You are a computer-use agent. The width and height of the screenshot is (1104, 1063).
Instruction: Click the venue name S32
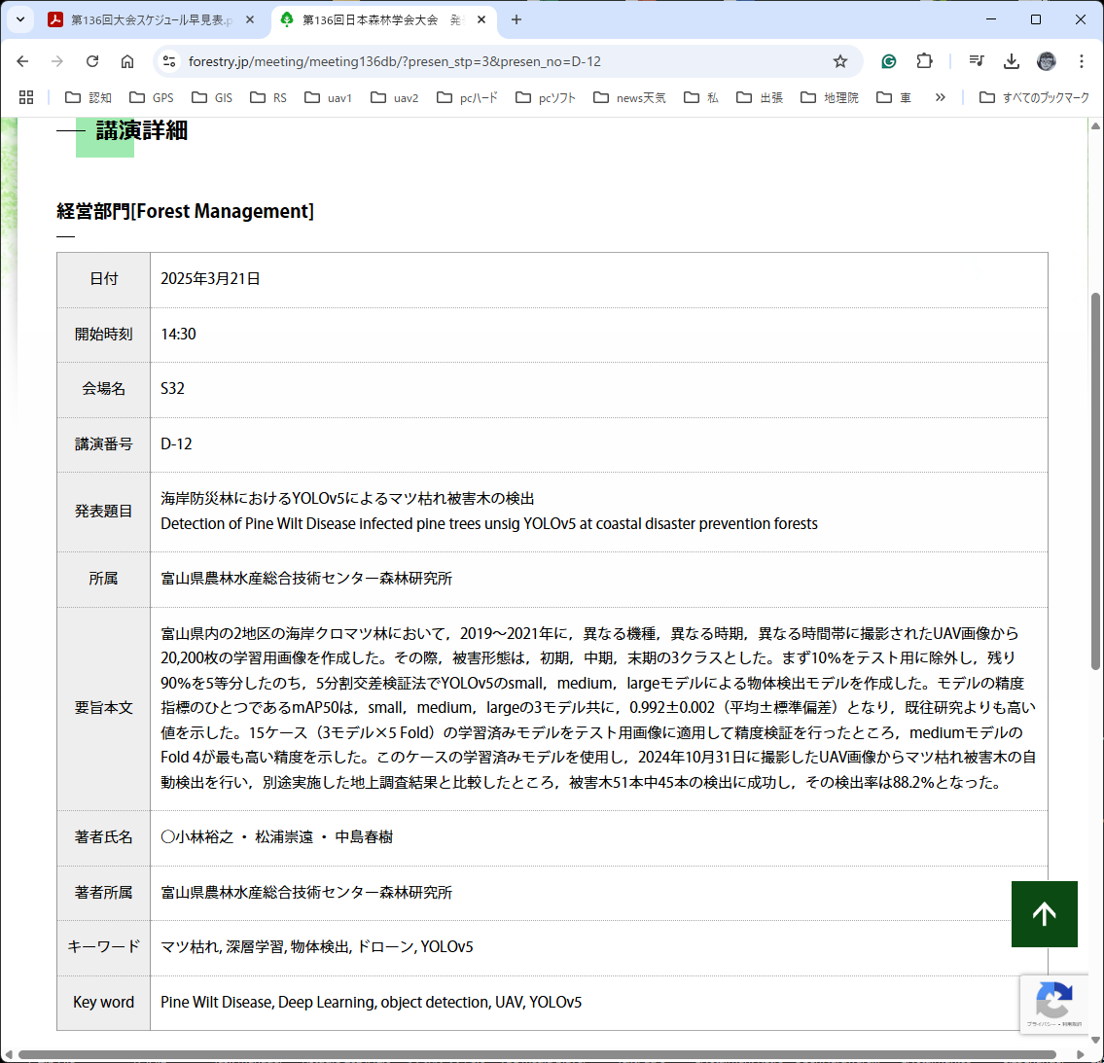(x=172, y=389)
